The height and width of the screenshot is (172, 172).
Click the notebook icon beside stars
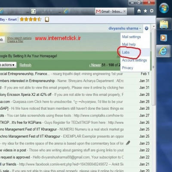point(47,19)
